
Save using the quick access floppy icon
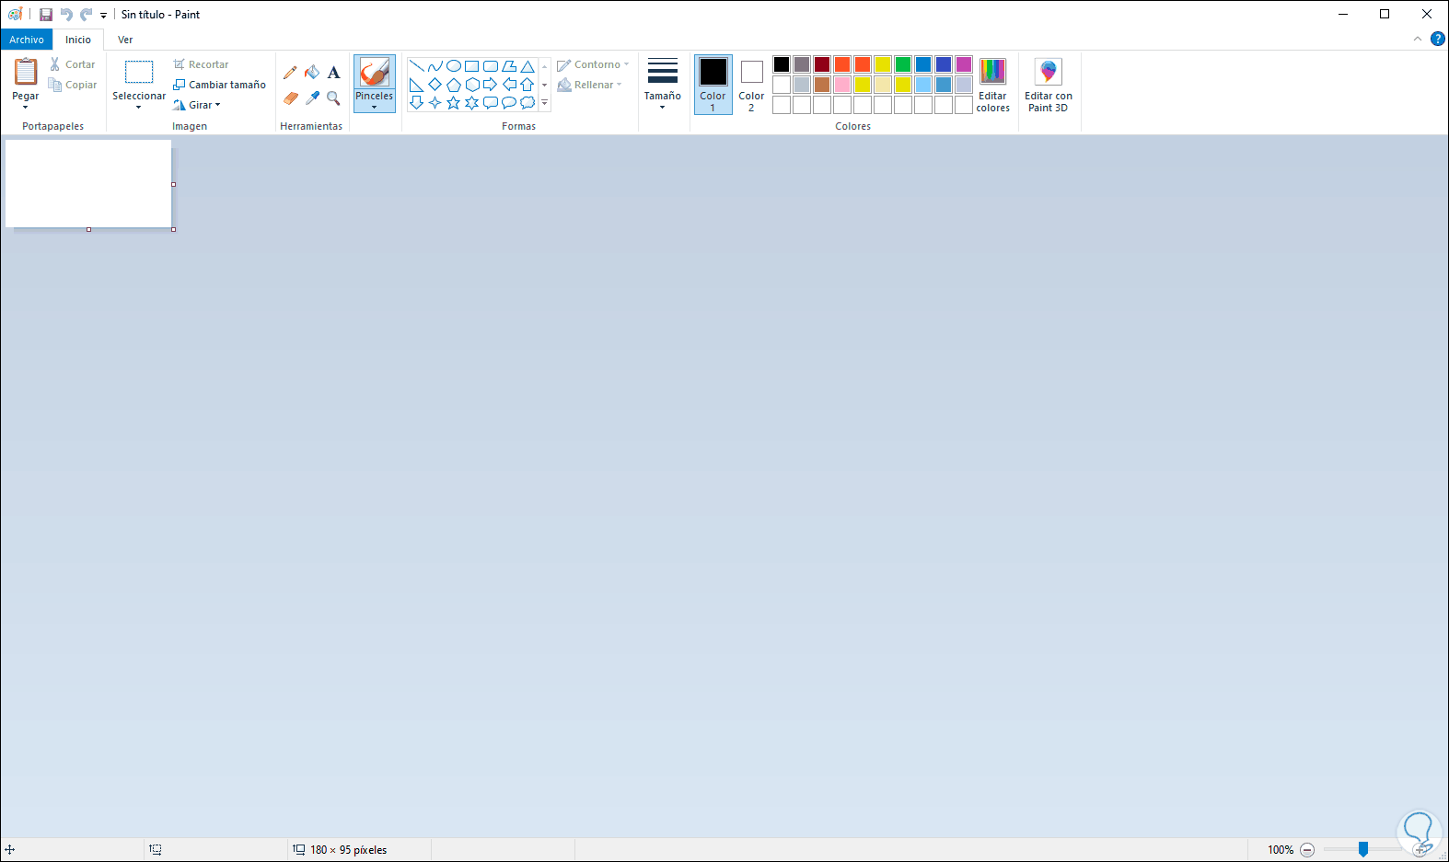(x=46, y=15)
